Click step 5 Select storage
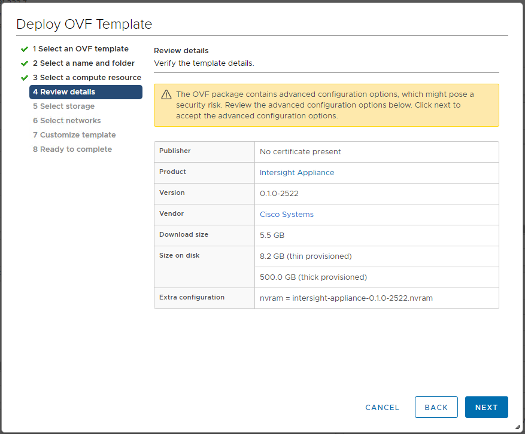The image size is (525, 434). tap(63, 106)
